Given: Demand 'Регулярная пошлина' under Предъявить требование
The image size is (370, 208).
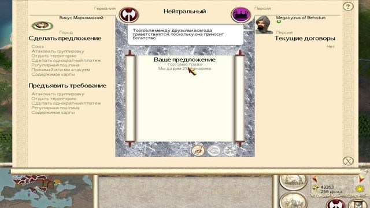Looking at the screenshot, I should (x=55, y=108).
